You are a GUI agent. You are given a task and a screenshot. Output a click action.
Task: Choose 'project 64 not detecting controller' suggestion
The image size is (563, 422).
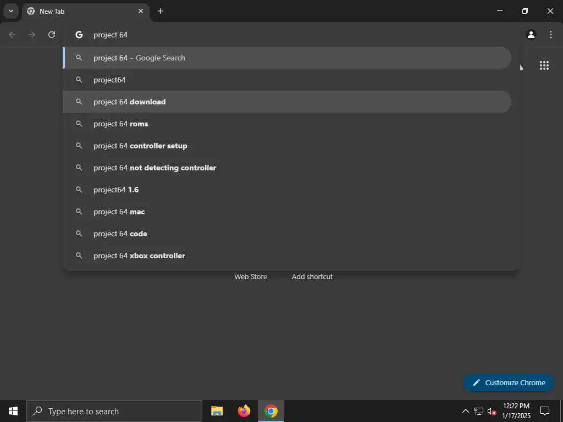[x=287, y=168]
